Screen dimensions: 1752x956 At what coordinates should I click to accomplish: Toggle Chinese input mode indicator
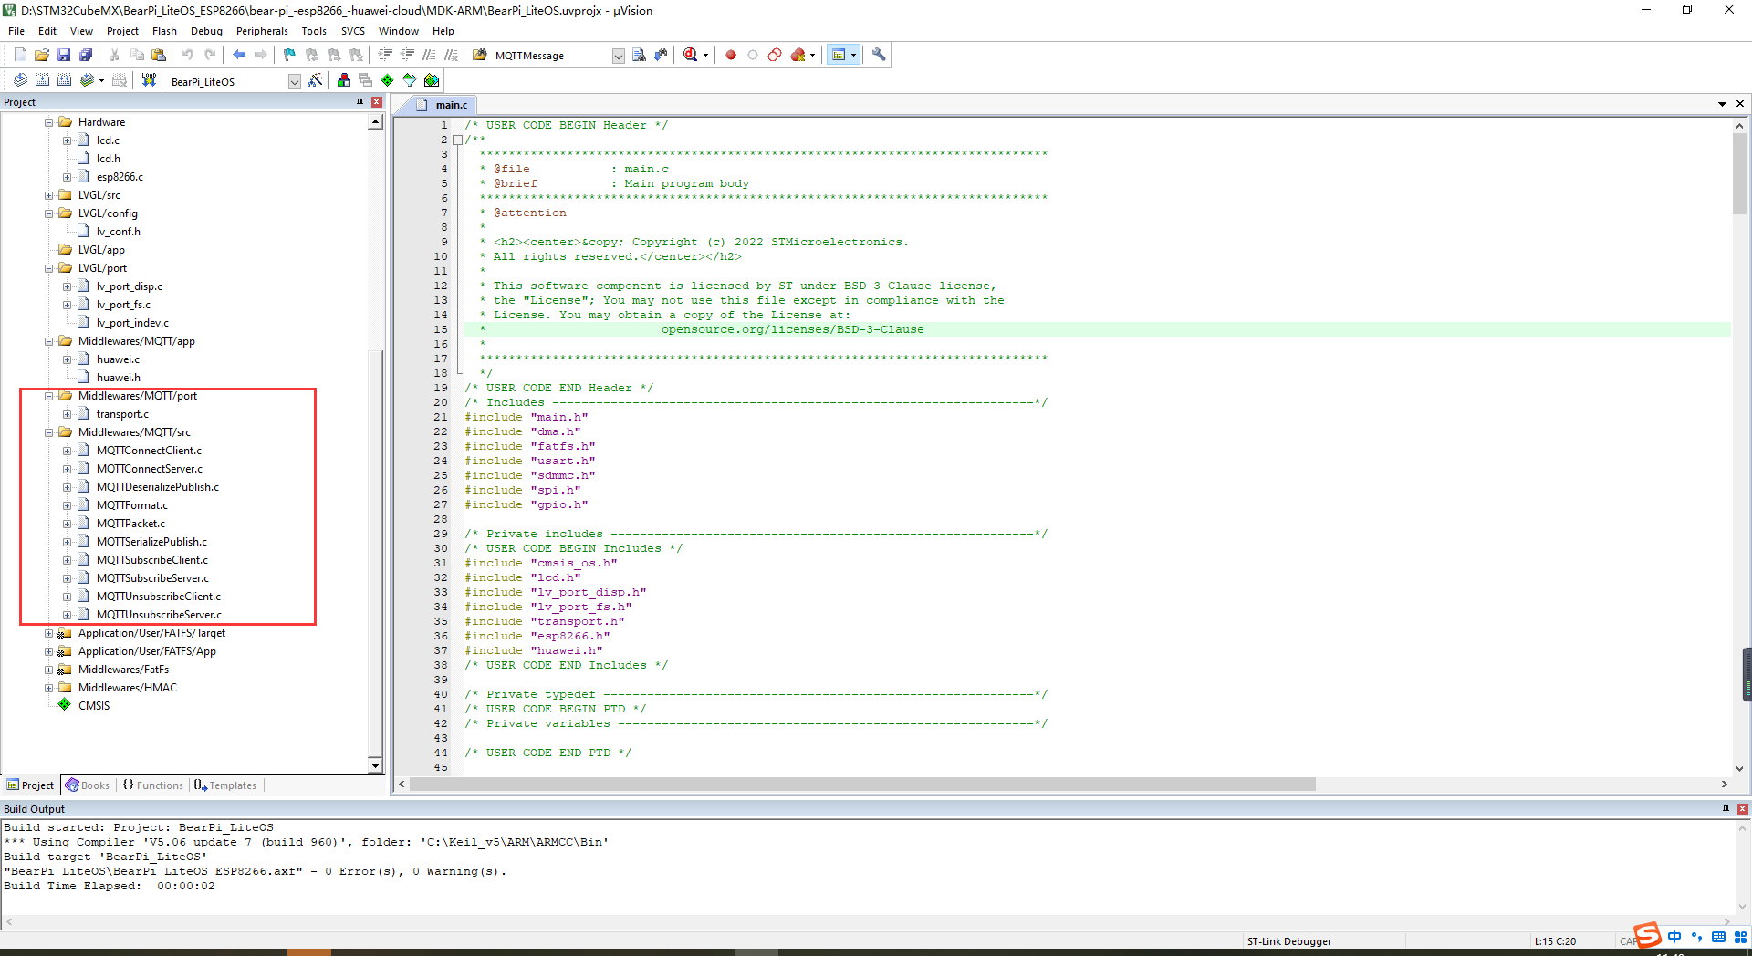(1674, 937)
